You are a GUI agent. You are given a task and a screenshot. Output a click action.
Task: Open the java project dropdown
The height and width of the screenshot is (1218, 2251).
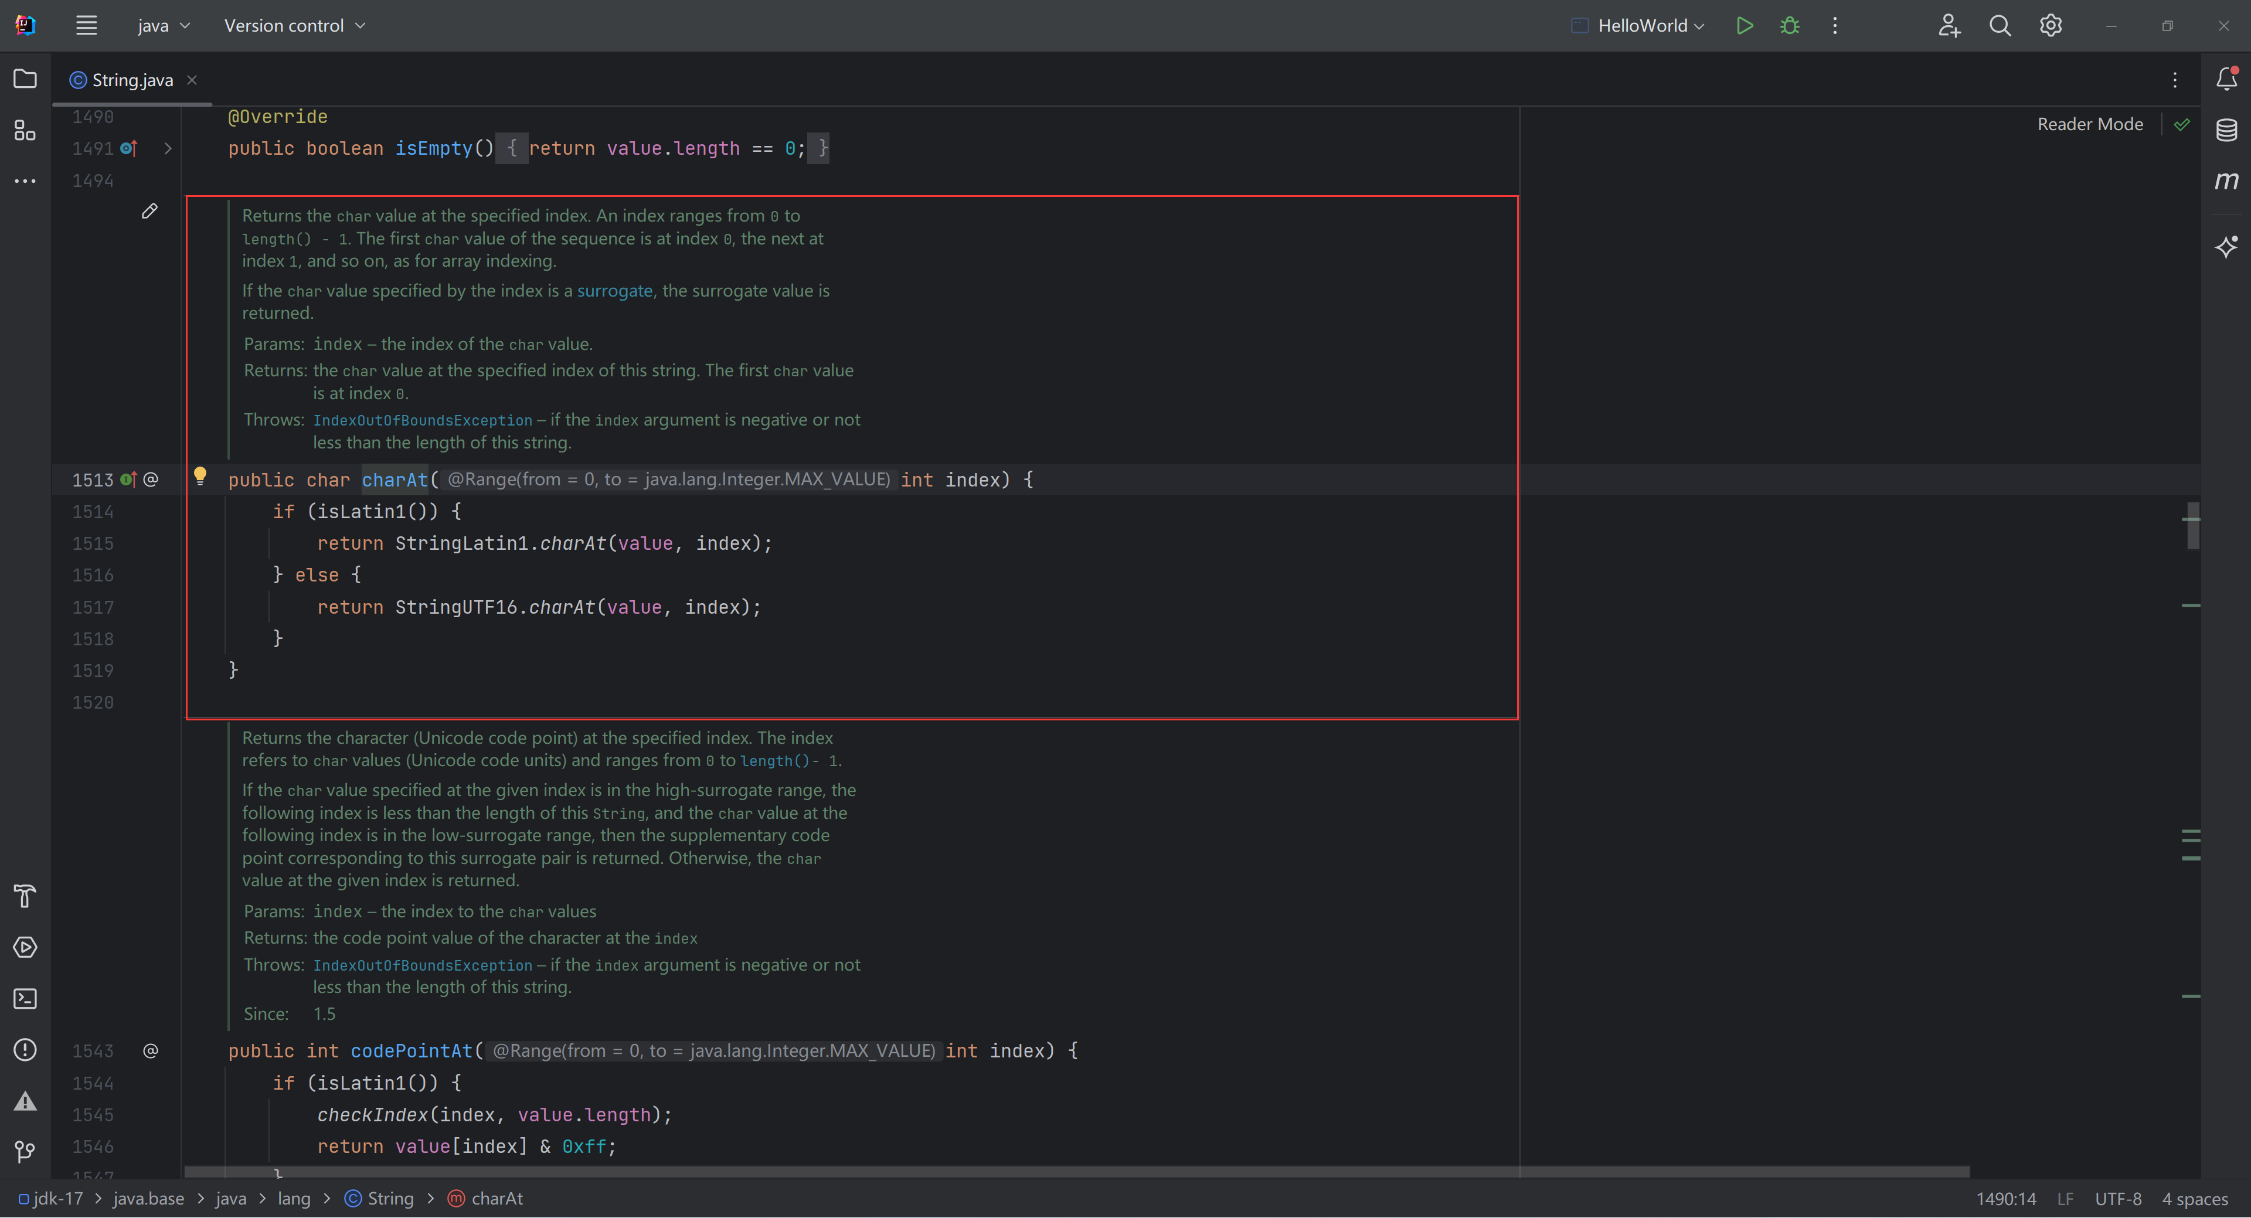tap(164, 25)
